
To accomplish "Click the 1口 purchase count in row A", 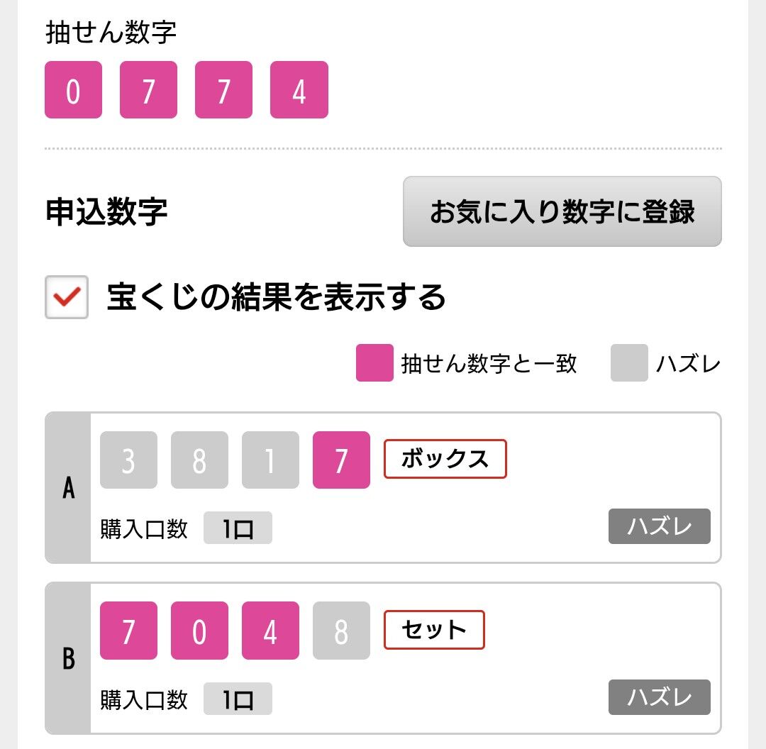I will point(238,529).
